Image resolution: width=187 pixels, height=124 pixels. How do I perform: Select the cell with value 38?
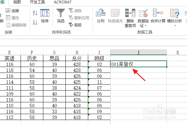click(x=54, y=87)
